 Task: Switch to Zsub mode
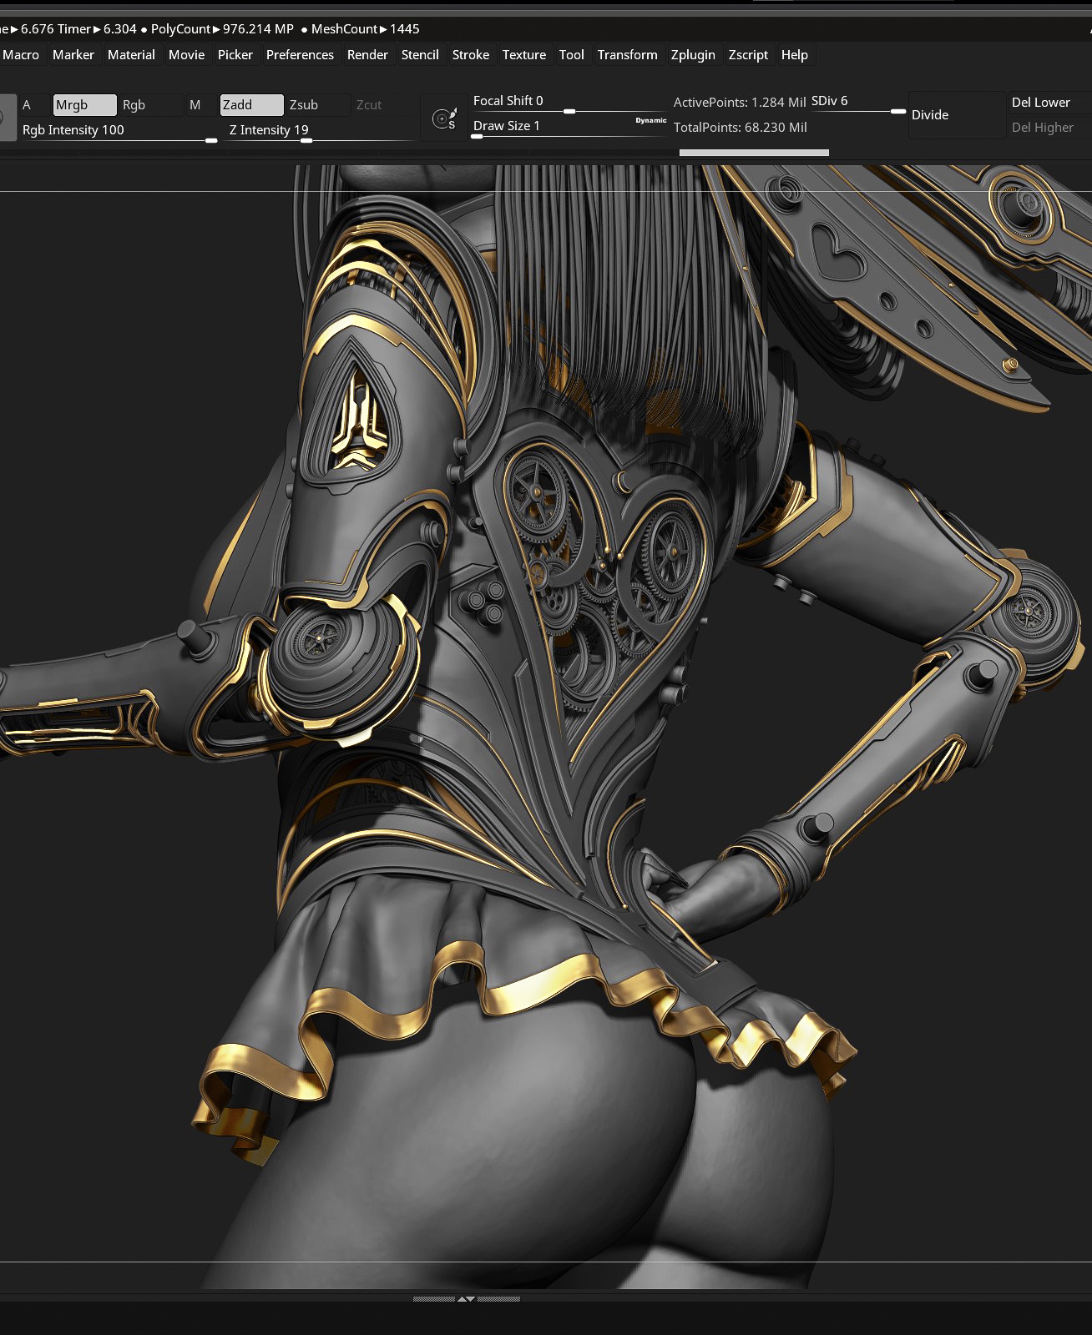[x=318, y=105]
